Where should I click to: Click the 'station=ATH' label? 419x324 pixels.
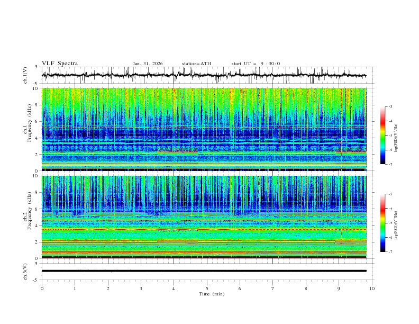pyautogui.click(x=196, y=64)
